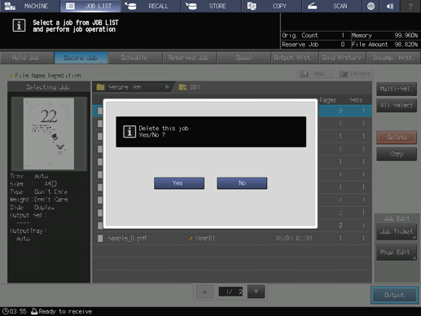Toggle the checkbox of the highlighted first job row

tap(99, 111)
